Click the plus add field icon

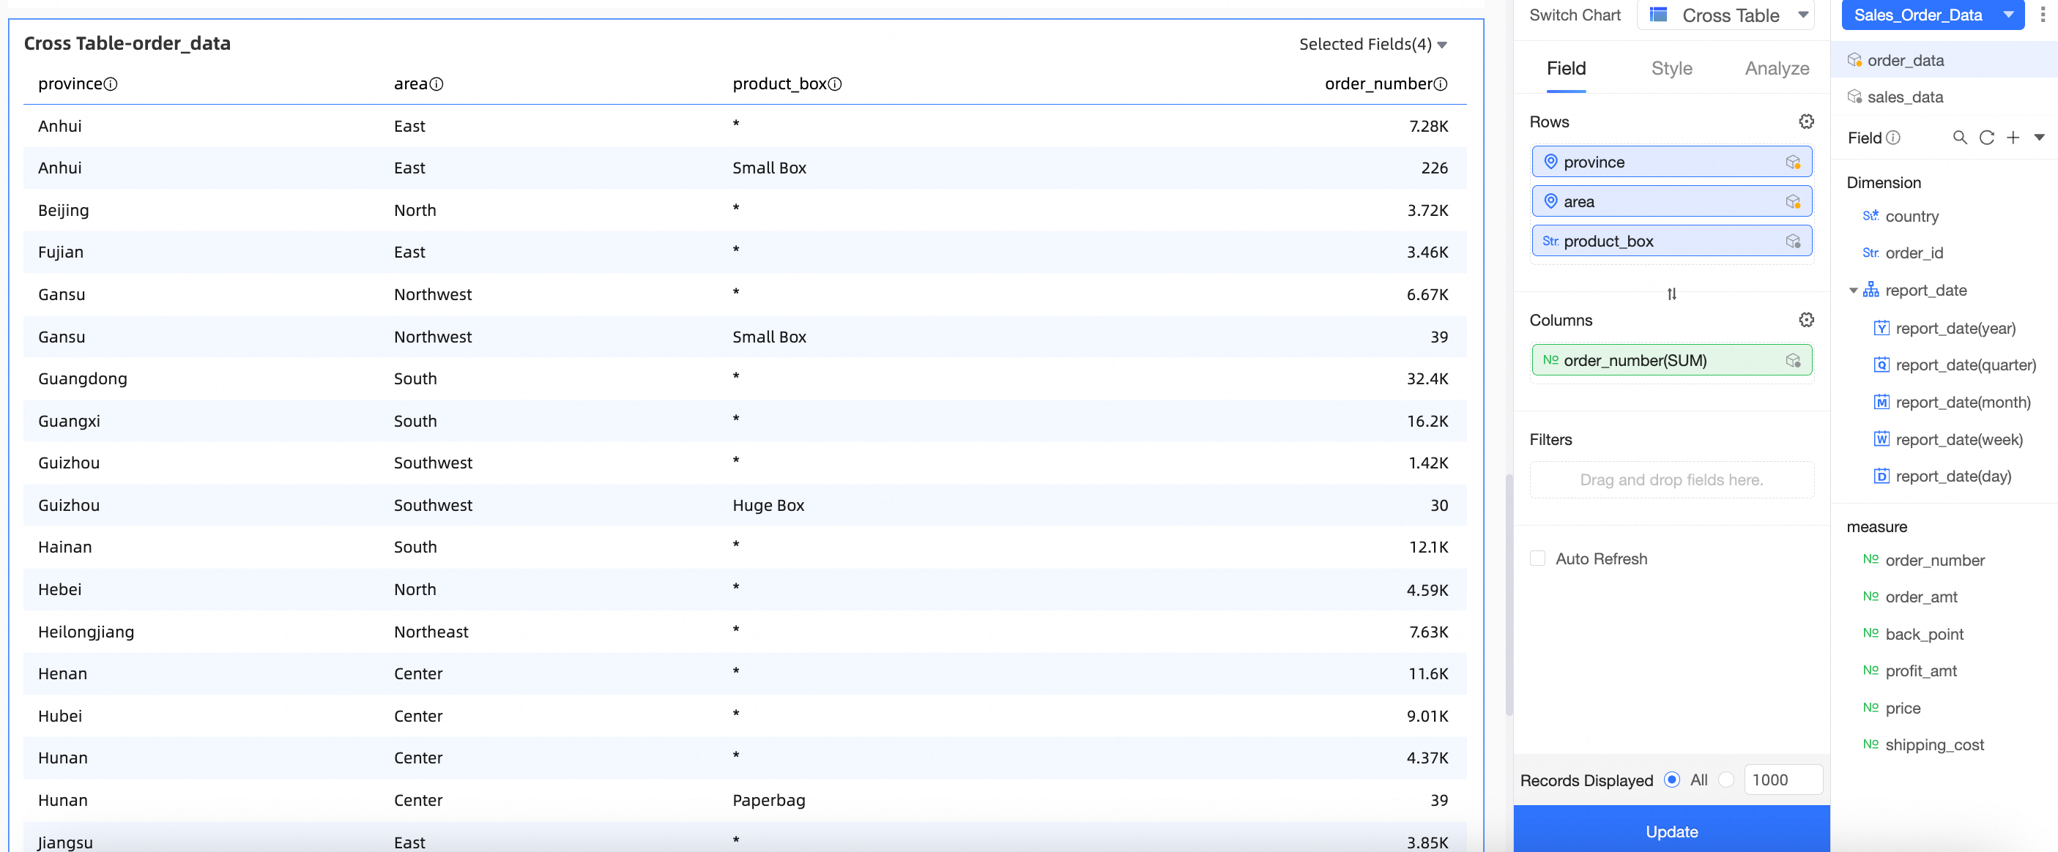point(2013,138)
